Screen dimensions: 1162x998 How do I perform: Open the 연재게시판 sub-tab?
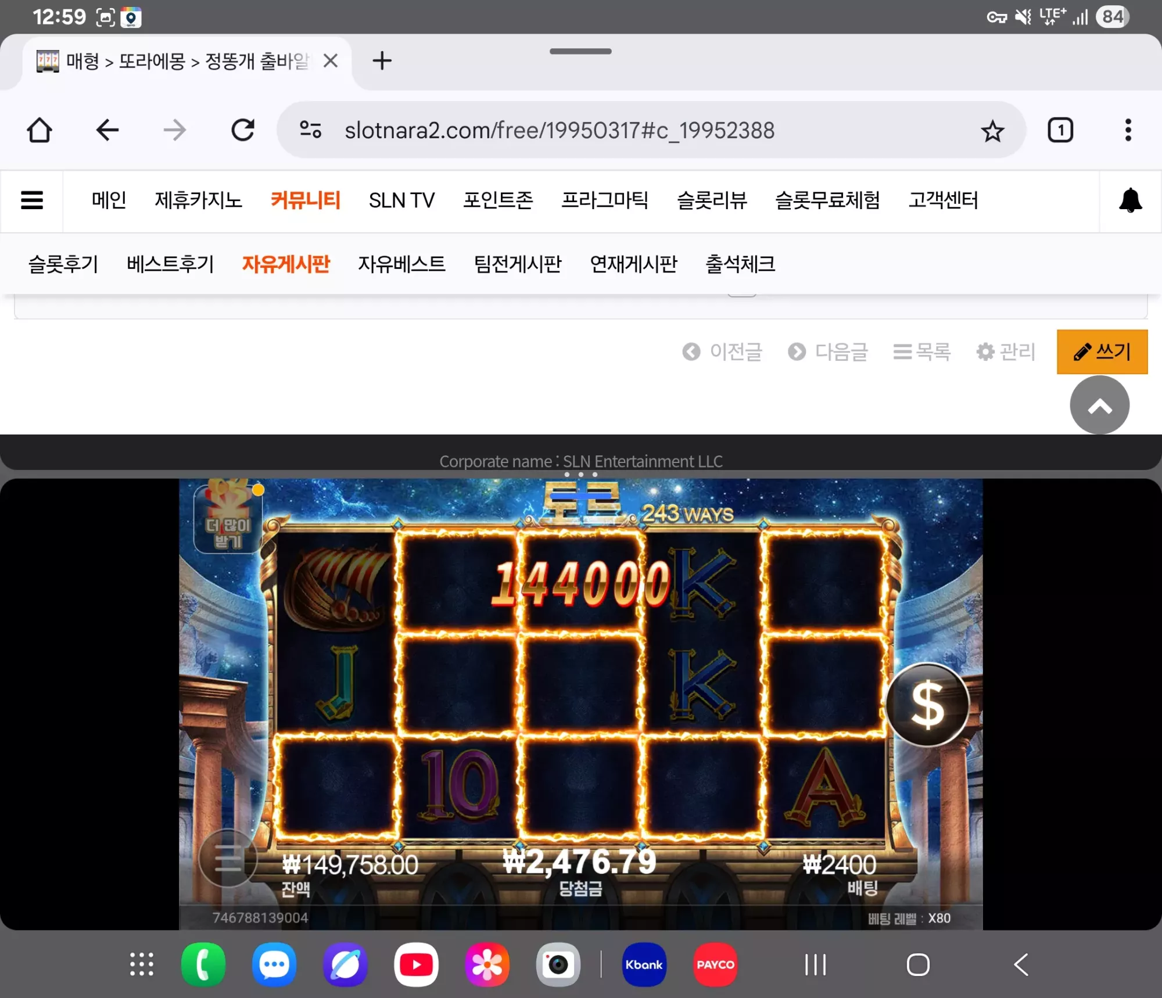633,264
